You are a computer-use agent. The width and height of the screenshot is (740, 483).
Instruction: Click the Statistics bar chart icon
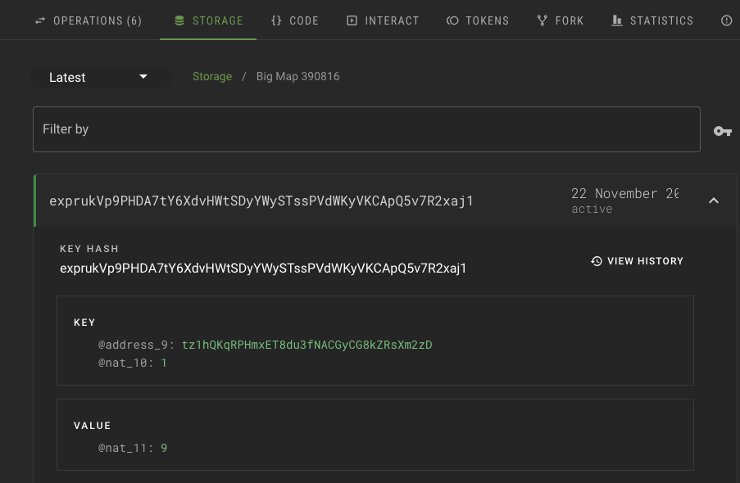[x=616, y=20]
